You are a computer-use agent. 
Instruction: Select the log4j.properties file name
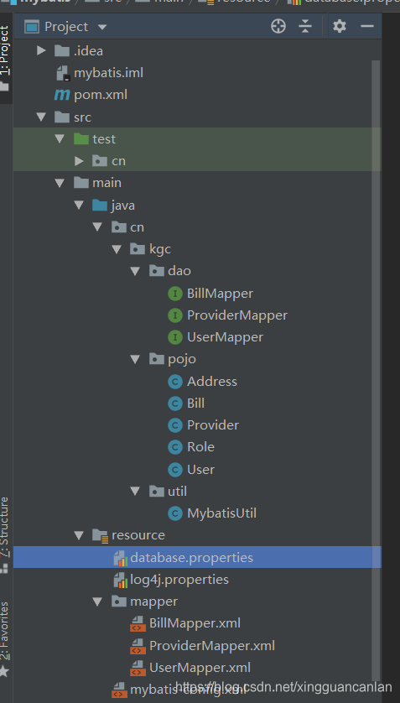179,580
